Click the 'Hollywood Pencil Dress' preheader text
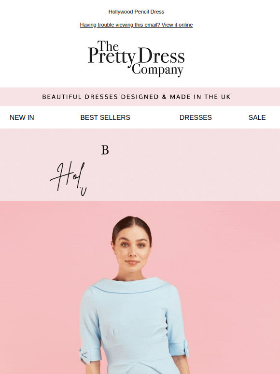The height and width of the screenshot is (374, 280). 136,12
